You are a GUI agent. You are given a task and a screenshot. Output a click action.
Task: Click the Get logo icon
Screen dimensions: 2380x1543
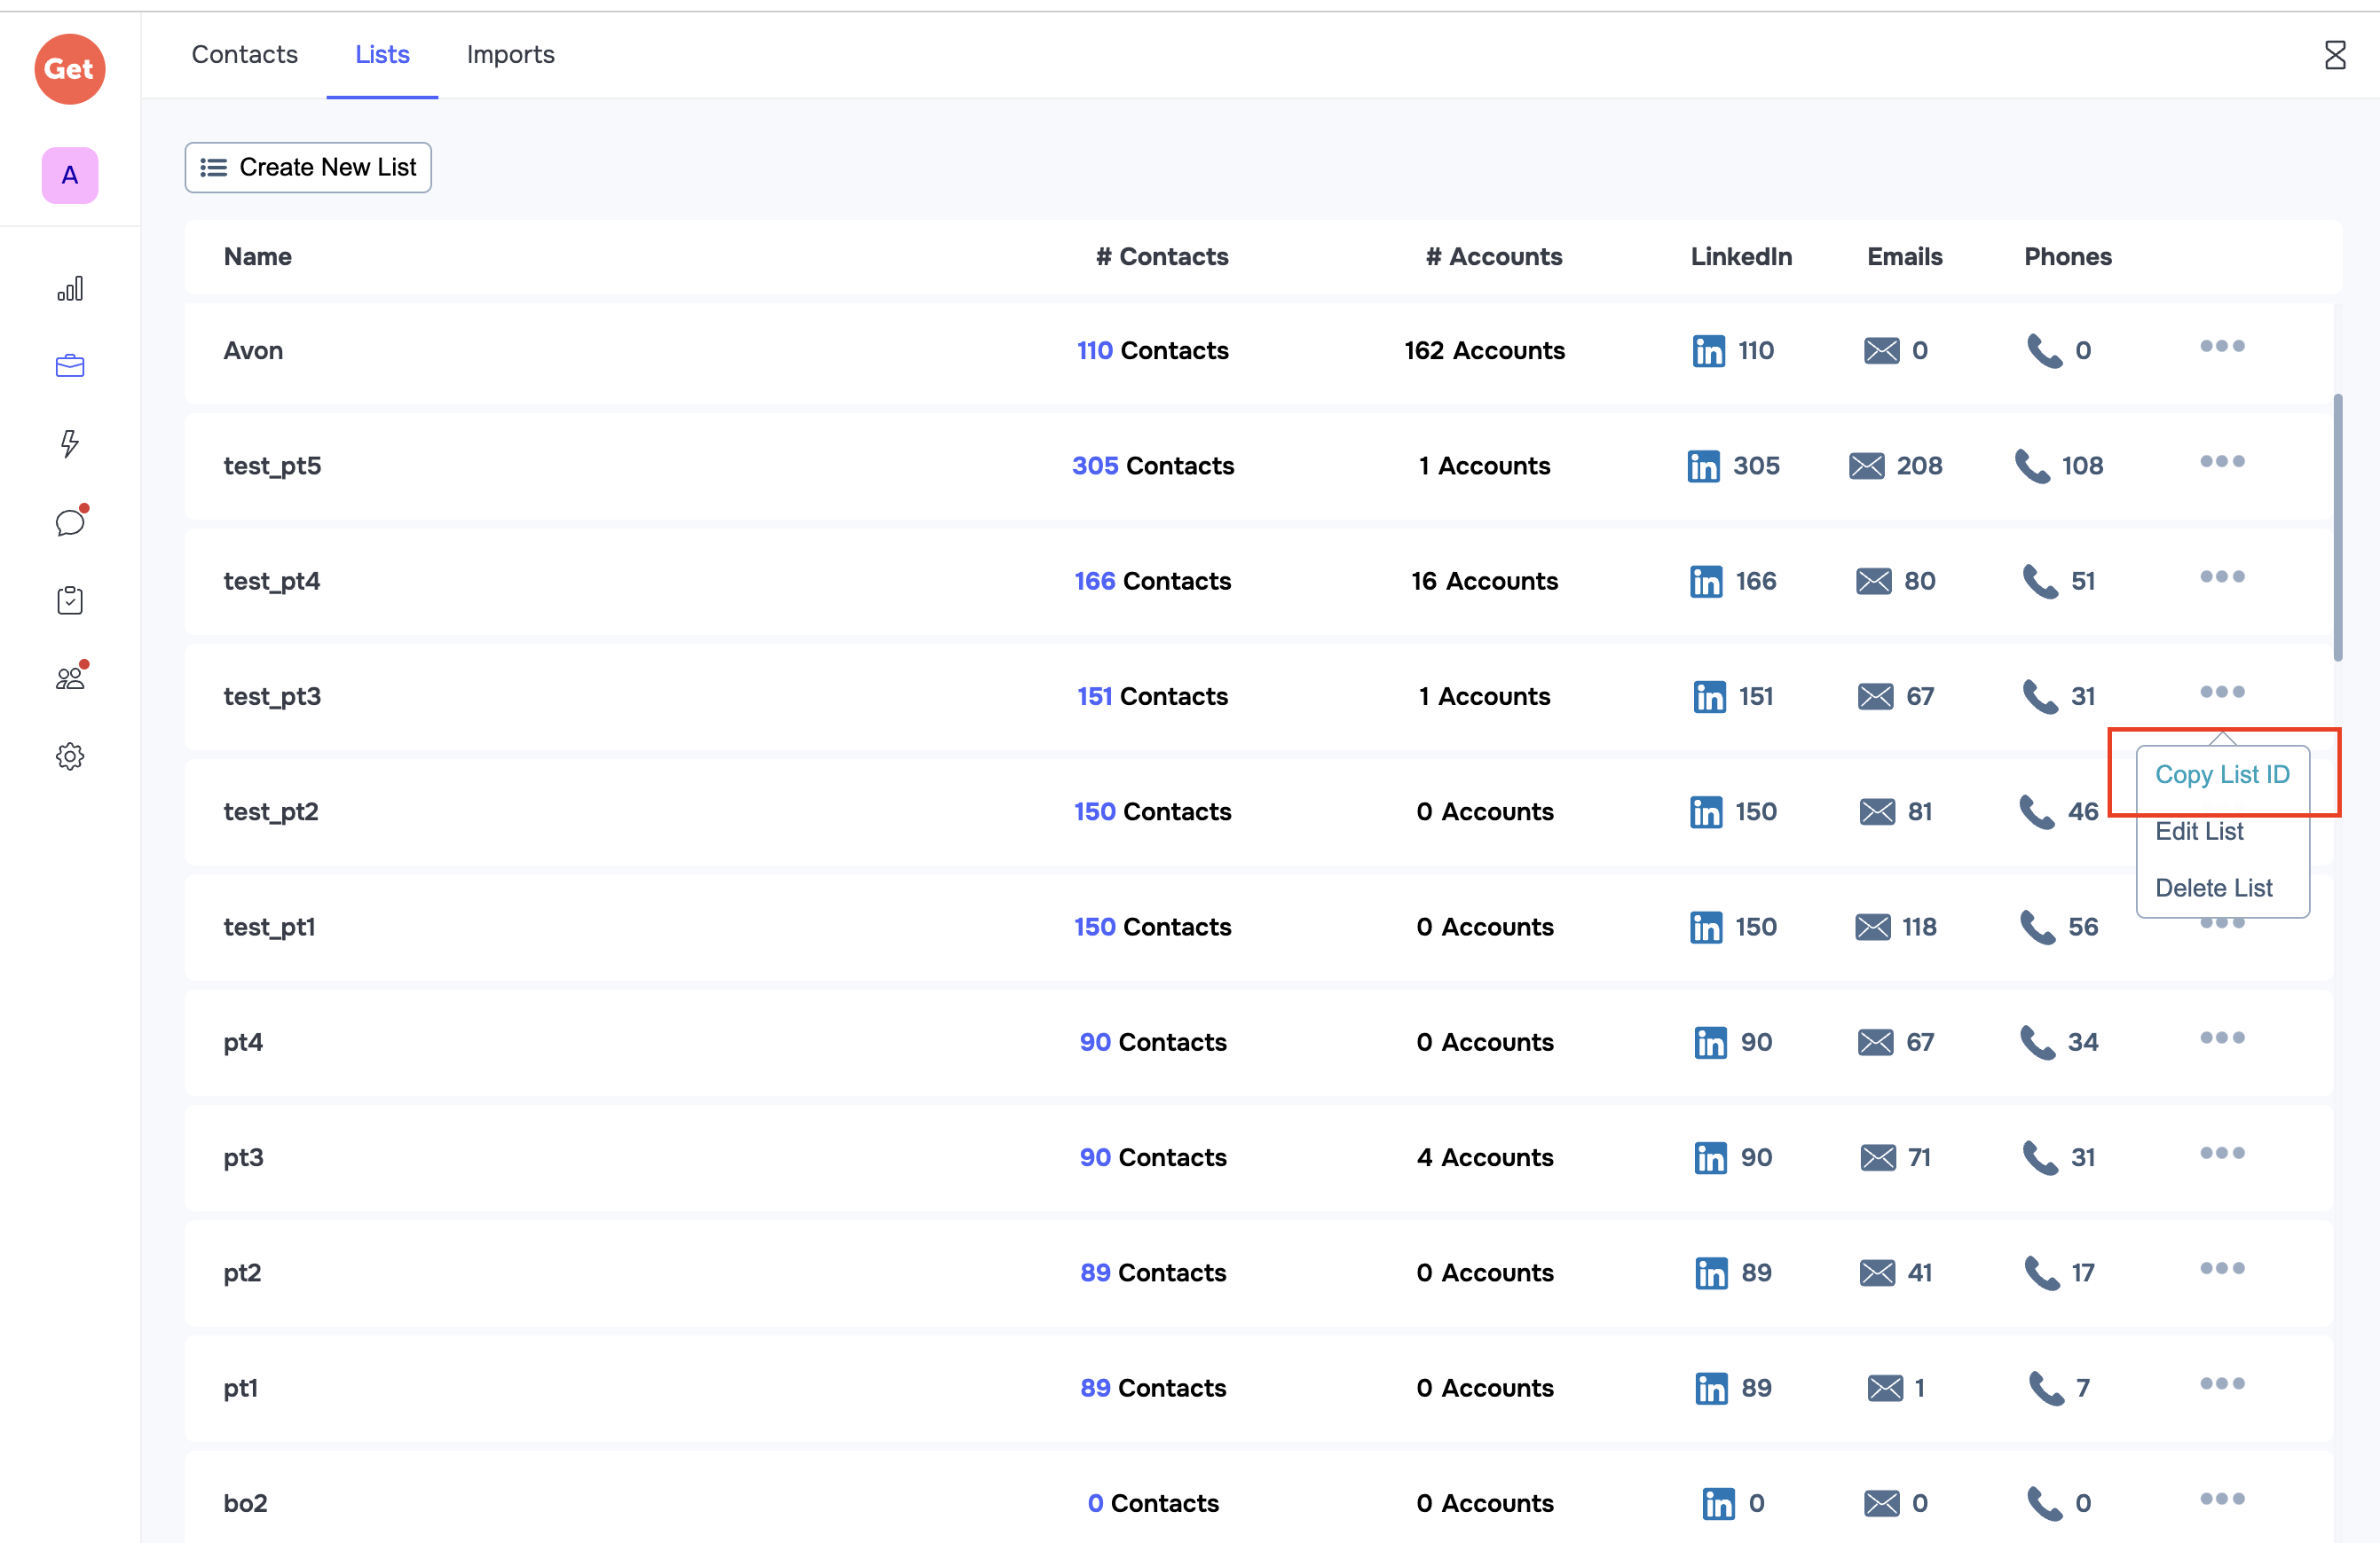pos(70,69)
